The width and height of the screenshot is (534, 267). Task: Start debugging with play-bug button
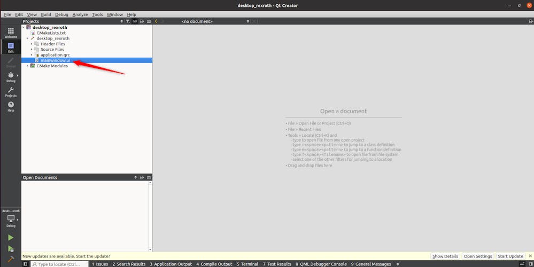(11, 249)
